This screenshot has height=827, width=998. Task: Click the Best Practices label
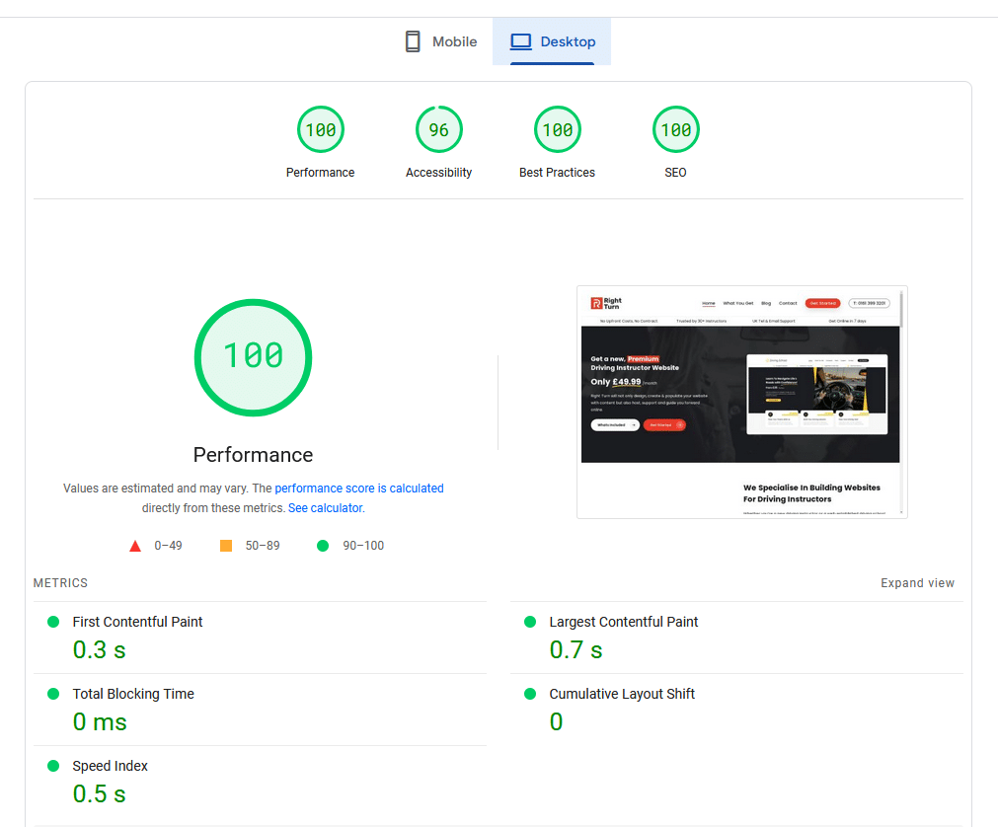[x=557, y=173]
